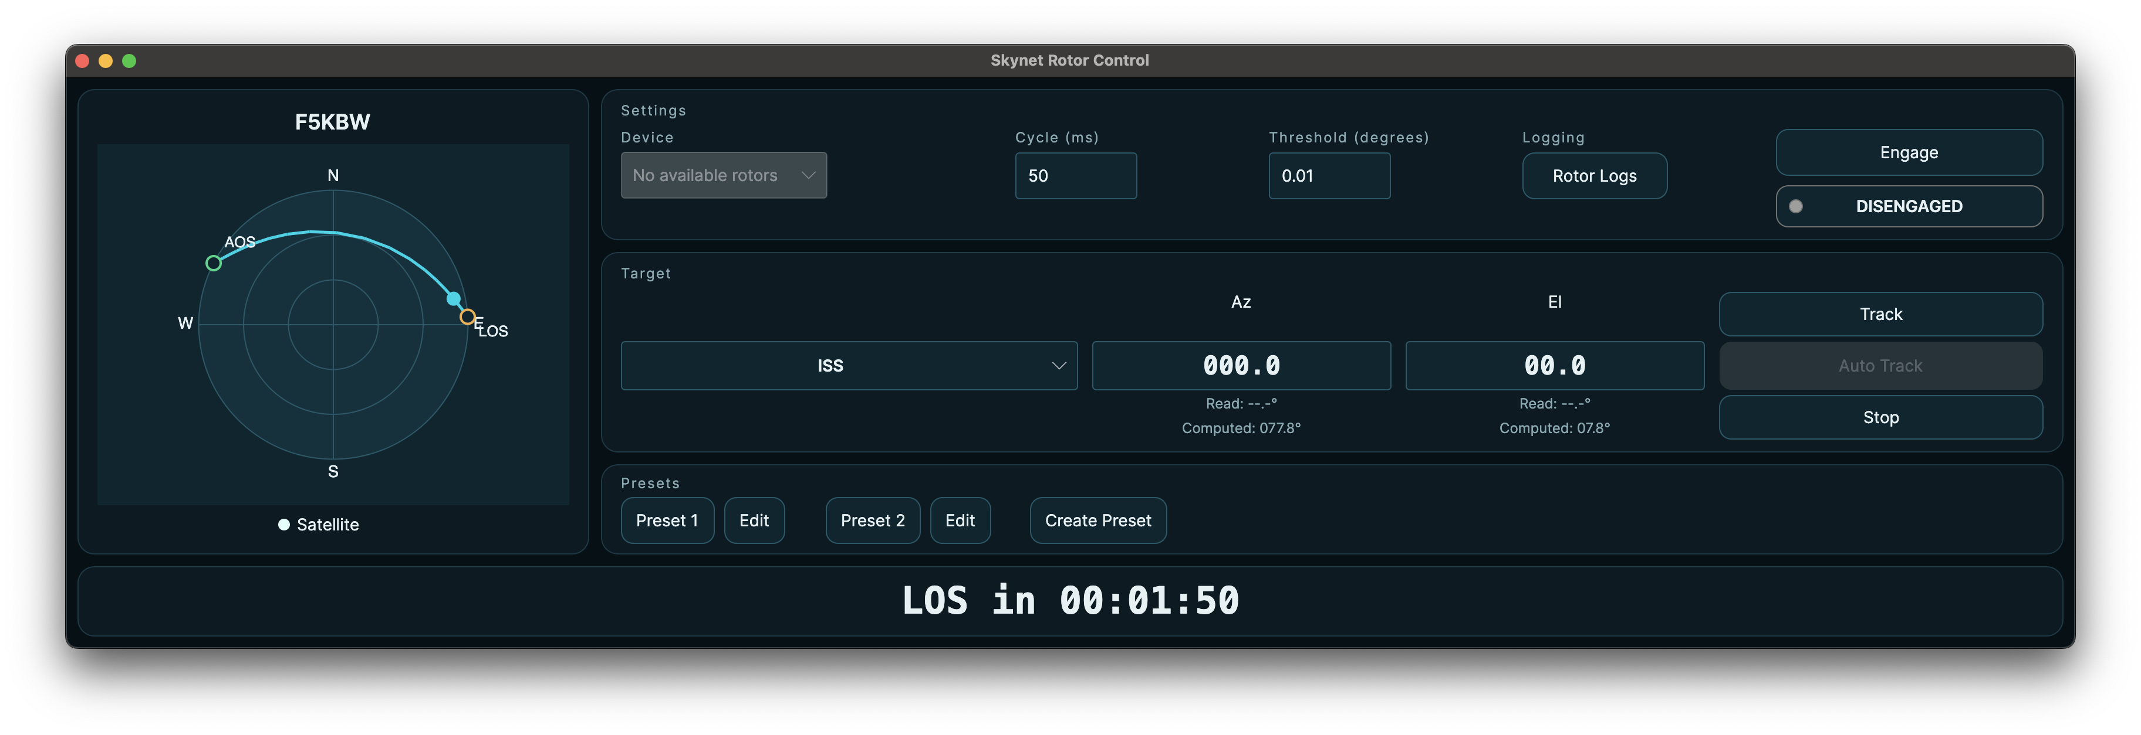Click the Skynet Rotor Control title bar

[x=1070, y=60]
